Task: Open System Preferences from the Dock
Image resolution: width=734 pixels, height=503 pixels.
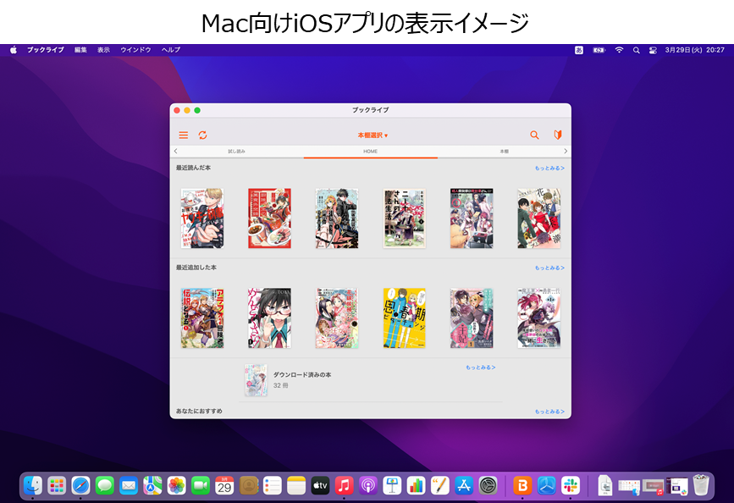Action: pos(488,486)
